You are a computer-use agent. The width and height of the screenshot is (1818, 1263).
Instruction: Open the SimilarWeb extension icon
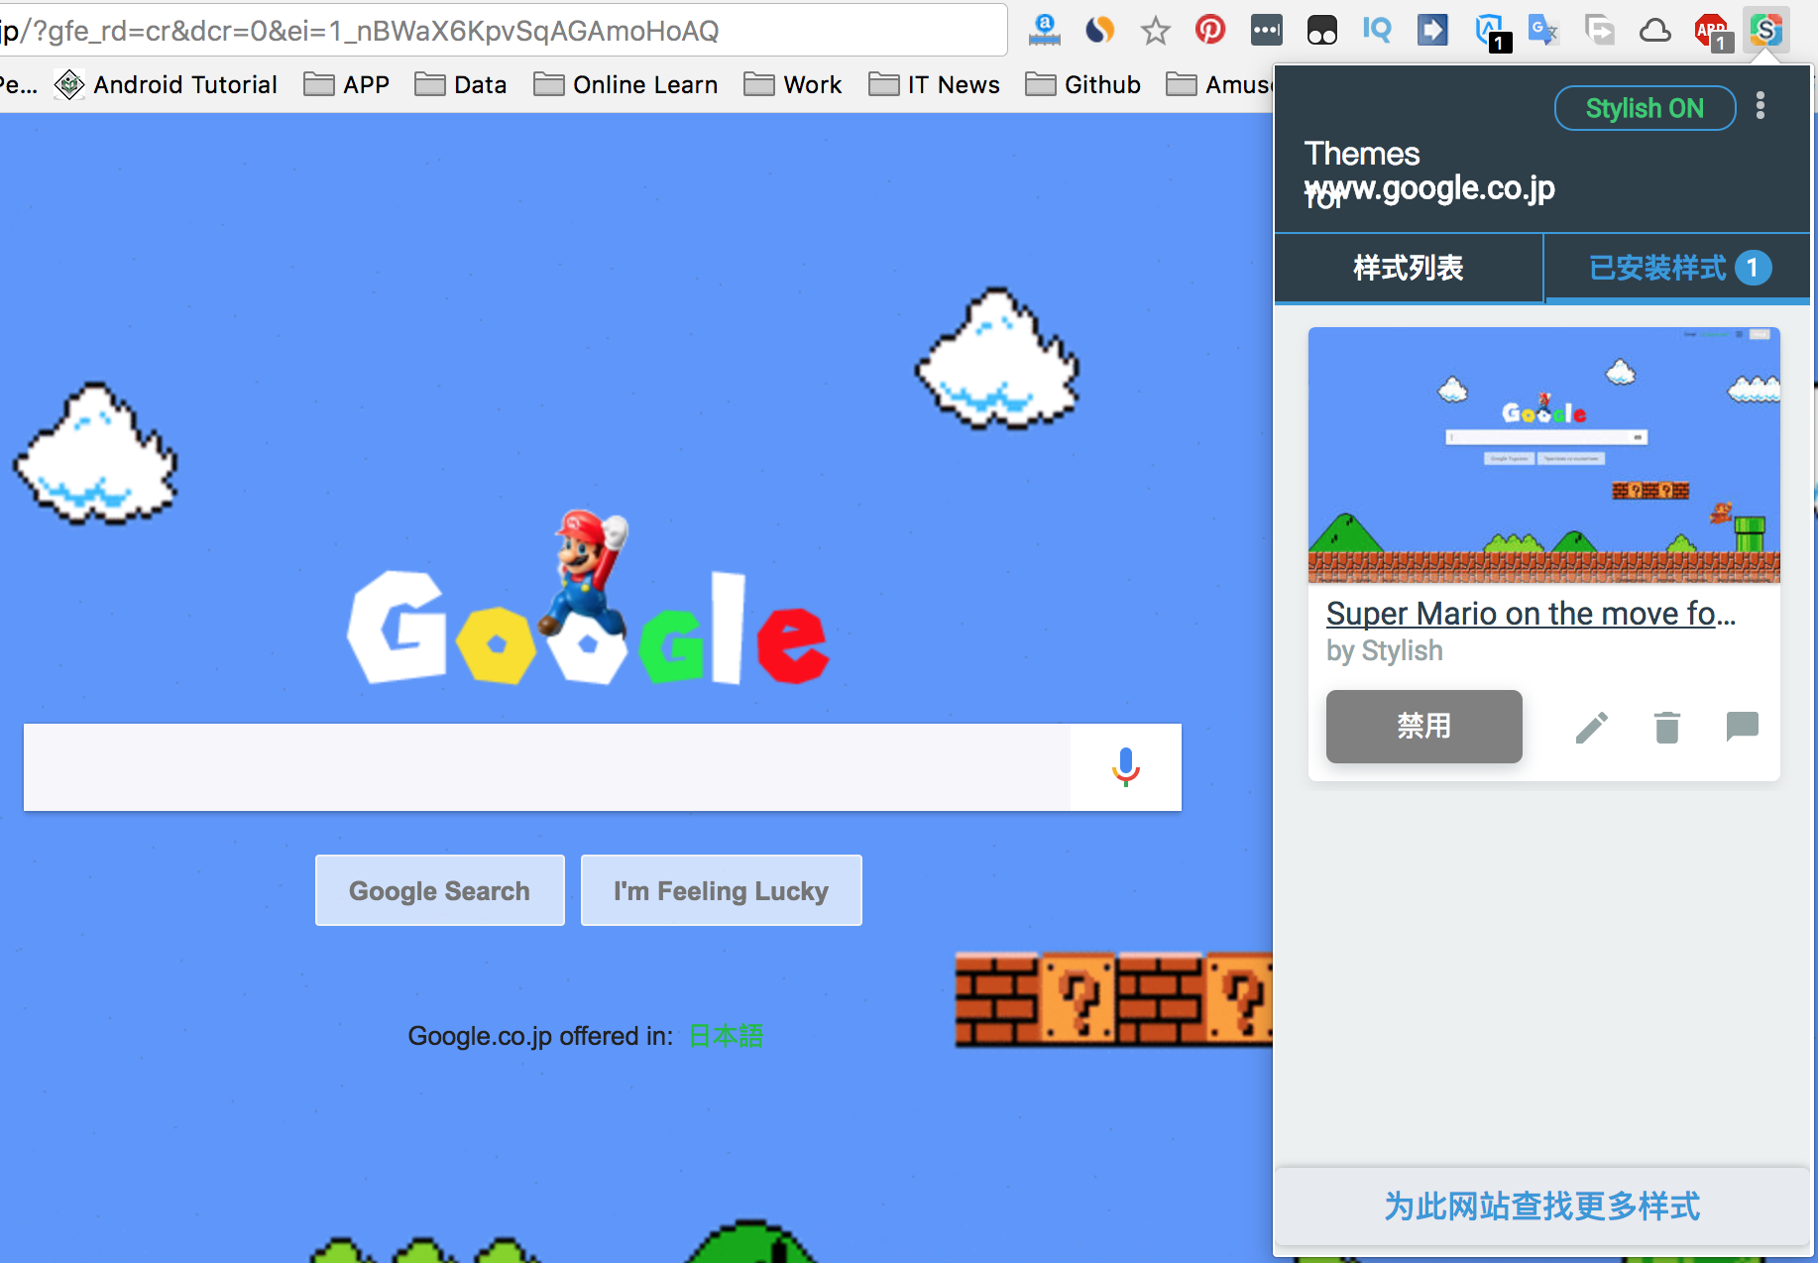1099,31
